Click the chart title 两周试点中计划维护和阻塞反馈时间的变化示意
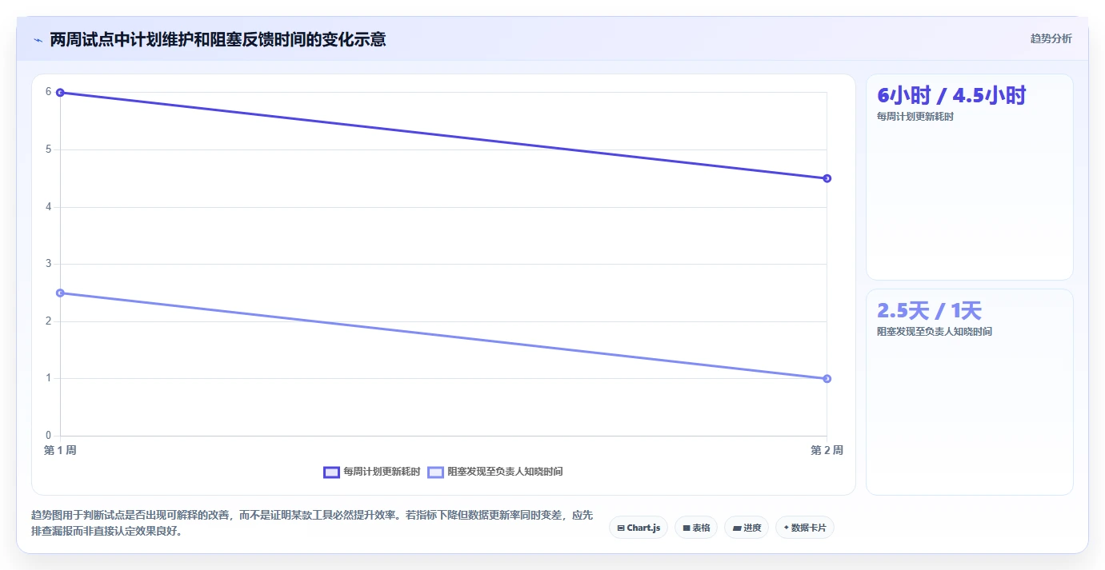This screenshot has width=1105, height=570. 218,39
